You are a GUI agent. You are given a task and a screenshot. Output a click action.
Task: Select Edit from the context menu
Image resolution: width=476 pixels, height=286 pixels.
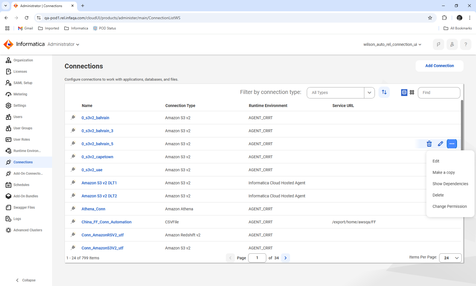[436, 161]
